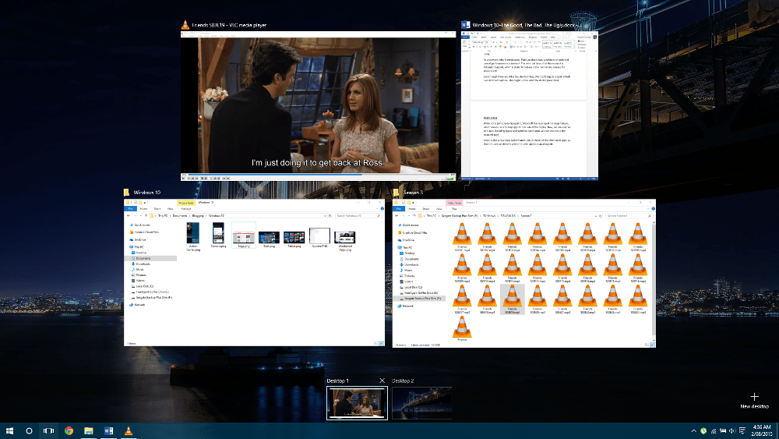Select the Edge.png image file
The width and height of the screenshot is (779, 439).
pyautogui.click(x=243, y=235)
